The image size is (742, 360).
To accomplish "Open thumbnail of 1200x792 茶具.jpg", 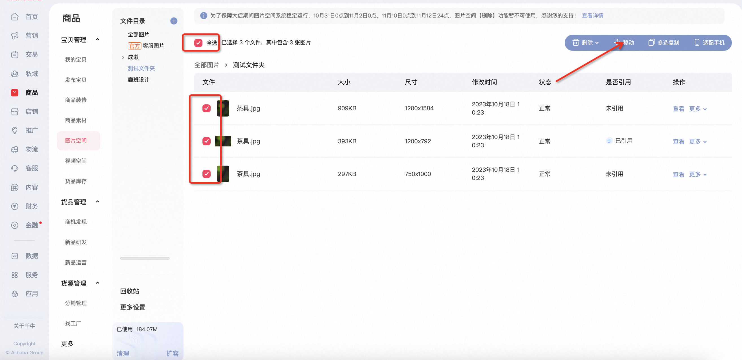I will 223,141.
